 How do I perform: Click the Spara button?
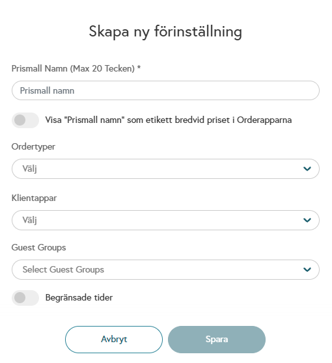(217, 340)
